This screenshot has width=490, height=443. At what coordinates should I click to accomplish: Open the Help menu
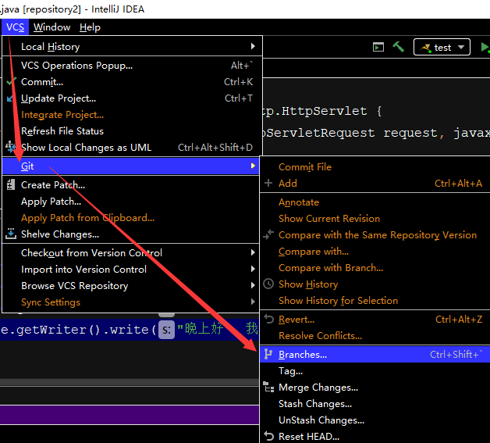(90, 27)
